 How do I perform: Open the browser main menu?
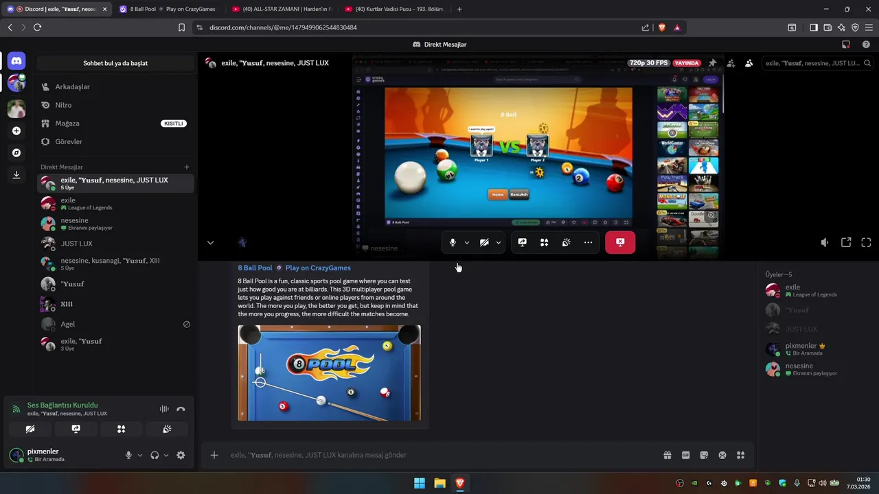(869, 27)
